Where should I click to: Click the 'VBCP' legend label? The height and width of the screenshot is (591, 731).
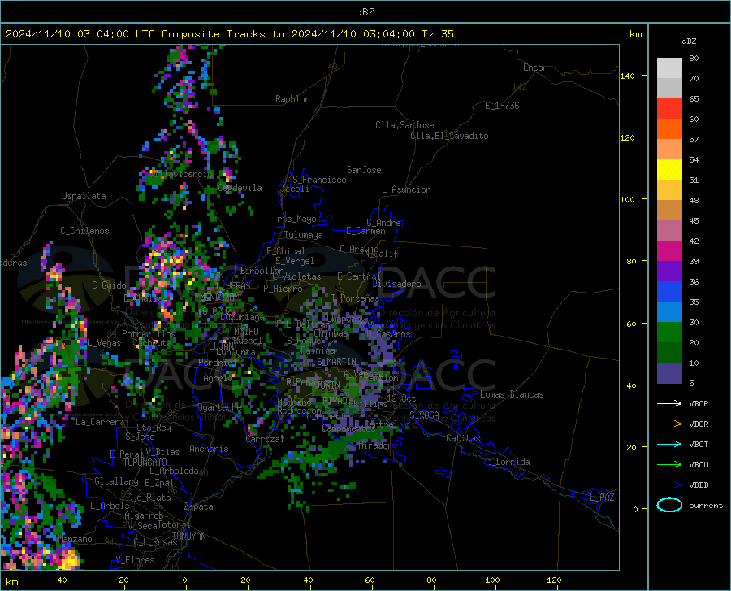click(699, 403)
